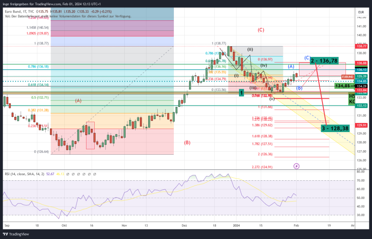Select the '3 - 128,38' target label

[335, 129]
